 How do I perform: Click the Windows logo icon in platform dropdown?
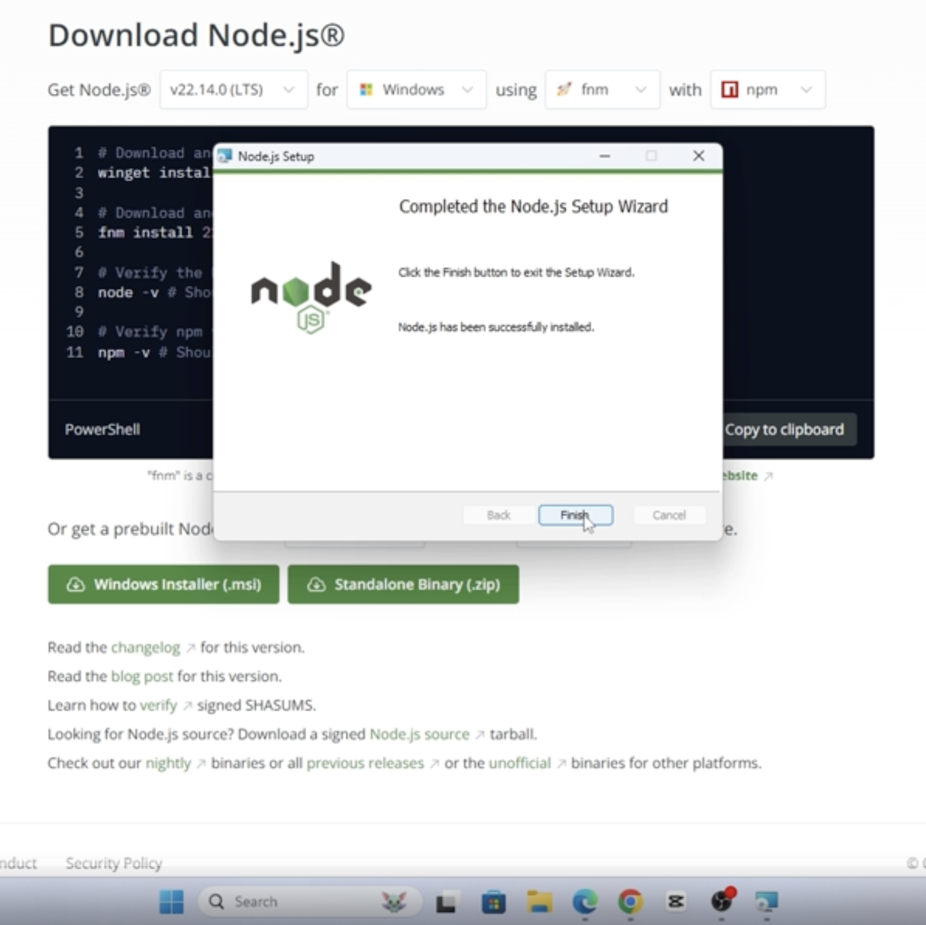(x=366, y=90)
